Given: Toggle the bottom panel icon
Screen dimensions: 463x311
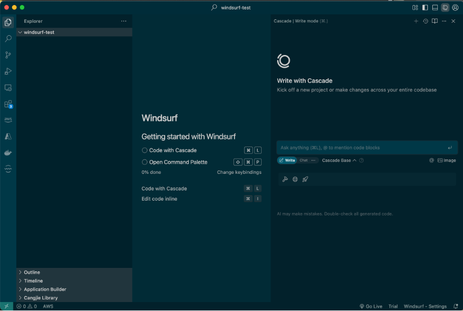Looking at the screenshot, I should (435, 8).
